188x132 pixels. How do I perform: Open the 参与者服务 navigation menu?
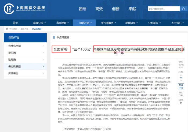point(107,23)
